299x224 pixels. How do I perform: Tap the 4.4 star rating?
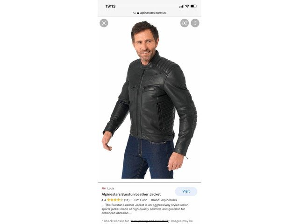click(x=112, y=200)
